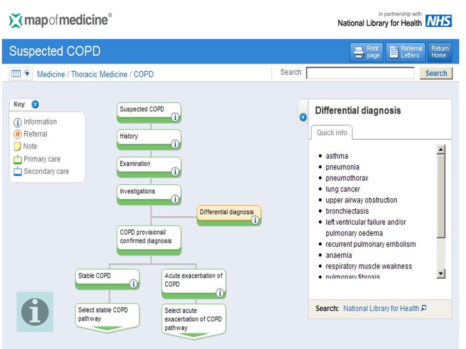Click 'recurrent pulmonary embolism' list item
This screenshot has height=349, width=466.
[x=370, y=244]
